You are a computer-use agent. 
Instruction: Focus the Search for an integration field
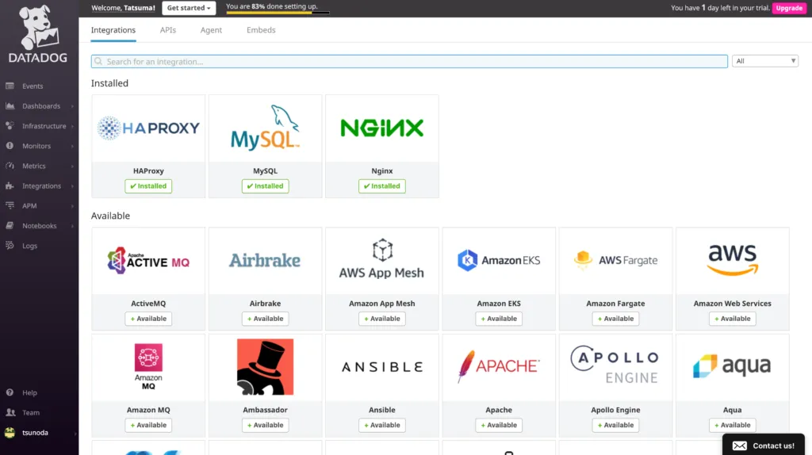pos(409,61)
